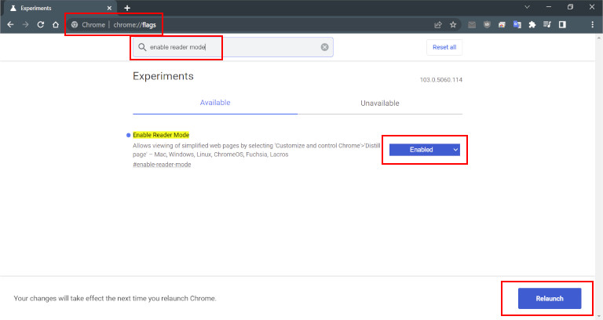Restore down the Chrome window
The height and width of the screenshot is (320, 603).
click(570, 7)
